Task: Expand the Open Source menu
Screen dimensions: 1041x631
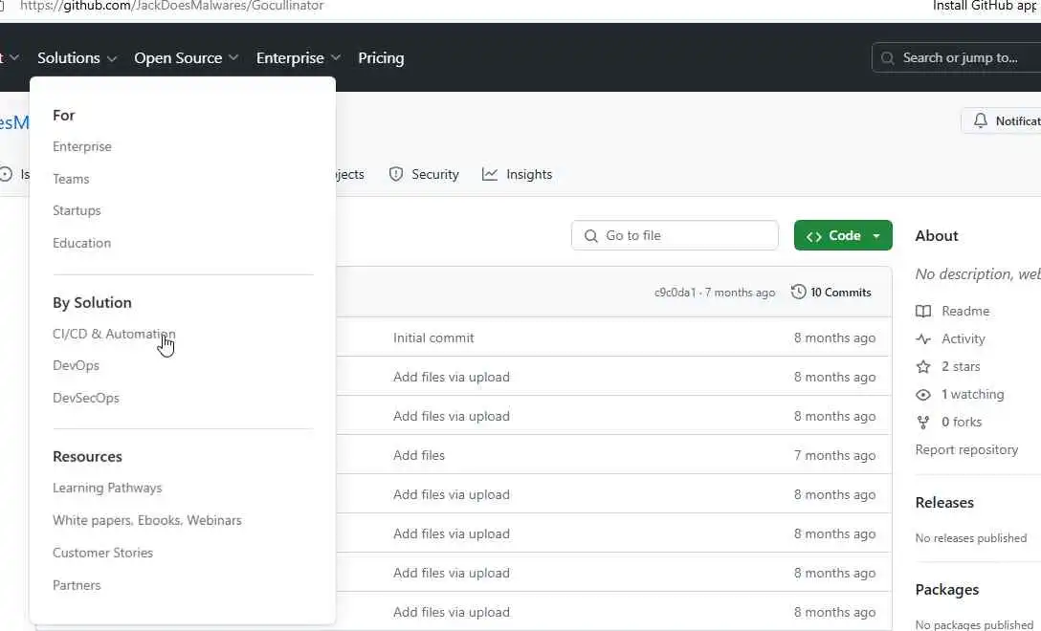Action: tap(186, 57)
